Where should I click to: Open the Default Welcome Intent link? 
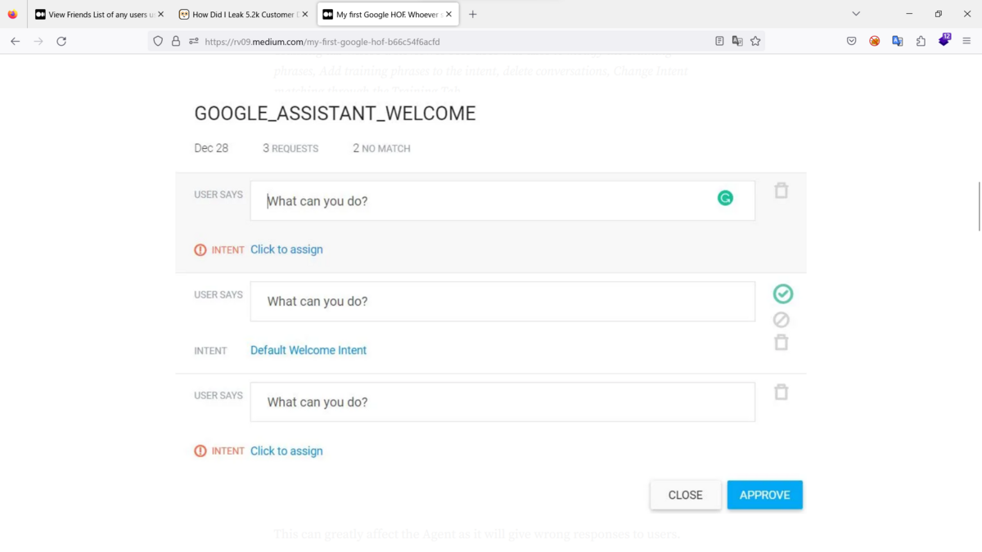[309, 350]
